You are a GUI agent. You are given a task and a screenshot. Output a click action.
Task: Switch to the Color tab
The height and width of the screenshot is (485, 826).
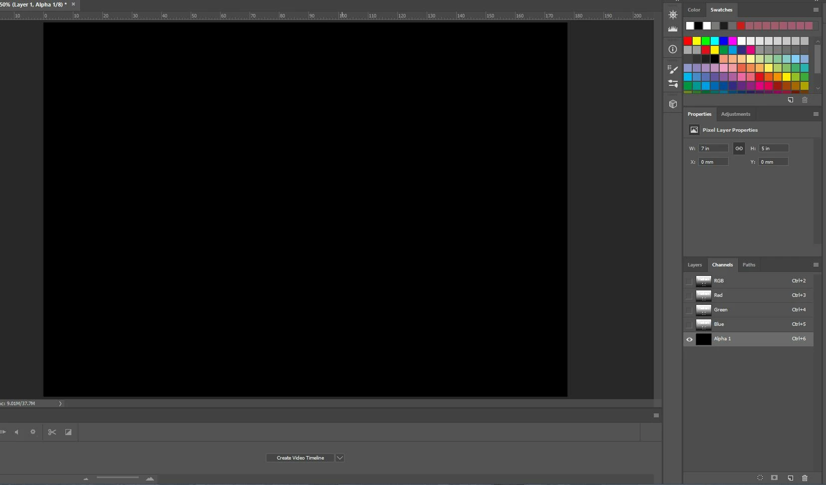694,9
